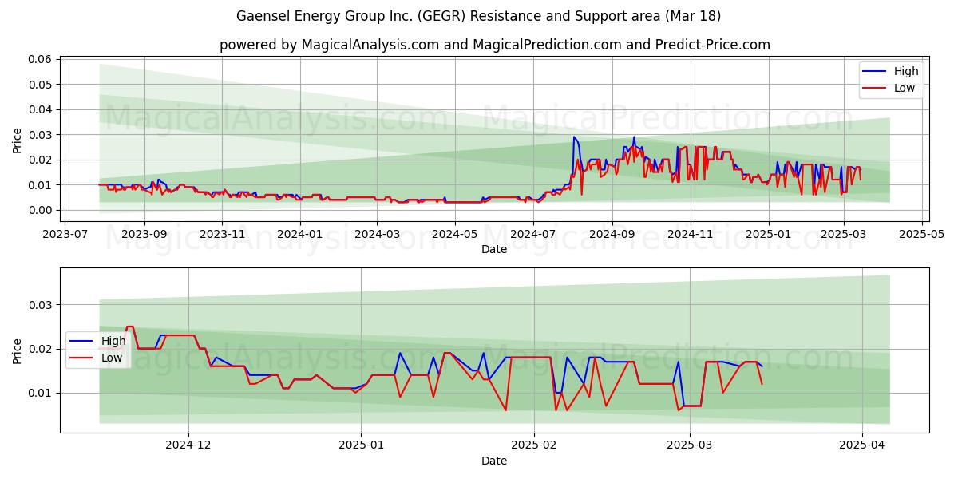Click the '2024-01' tick label
This screenshot has height=479, width=958.
click(300, 236)
